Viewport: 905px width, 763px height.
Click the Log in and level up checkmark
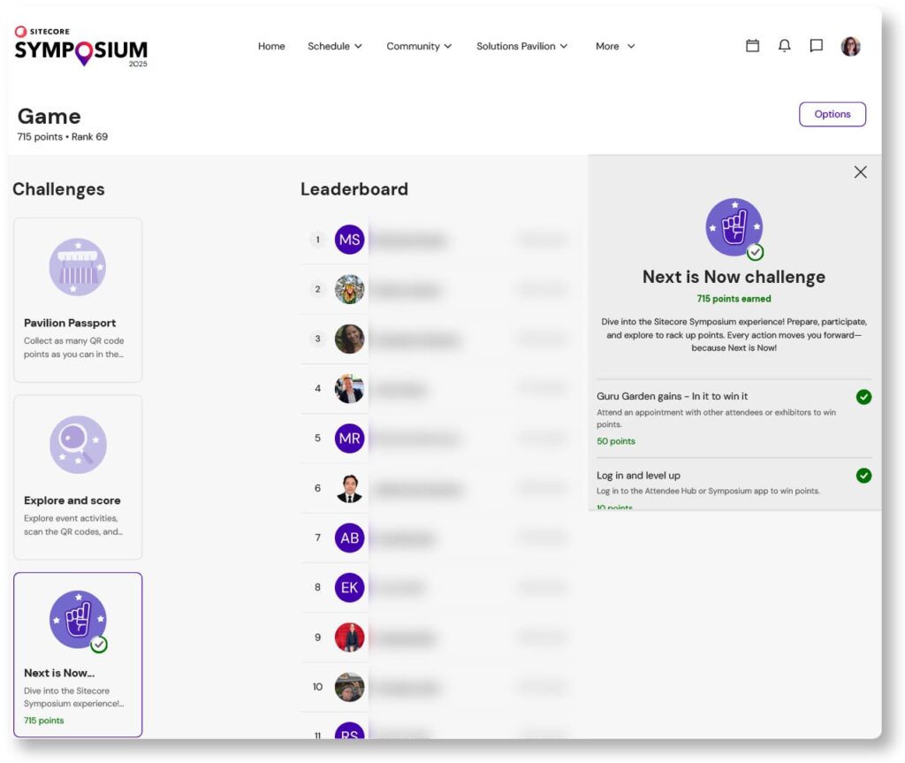pos(863,476)
